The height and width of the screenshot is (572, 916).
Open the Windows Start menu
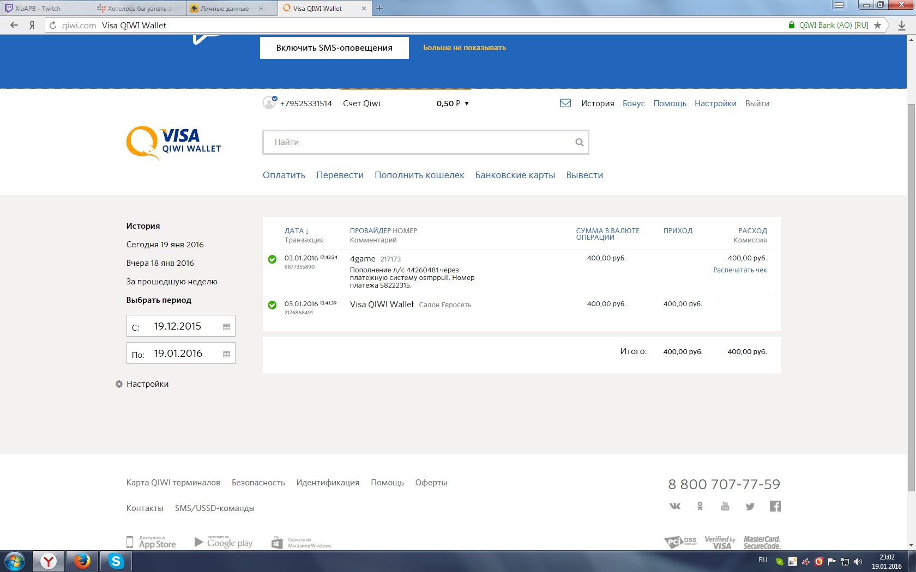click(15, 561)
